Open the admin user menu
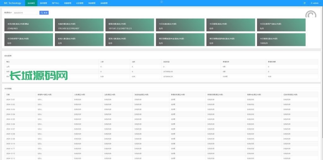The image size is (323, 160). pyautogui.click(x=314, y=3)
